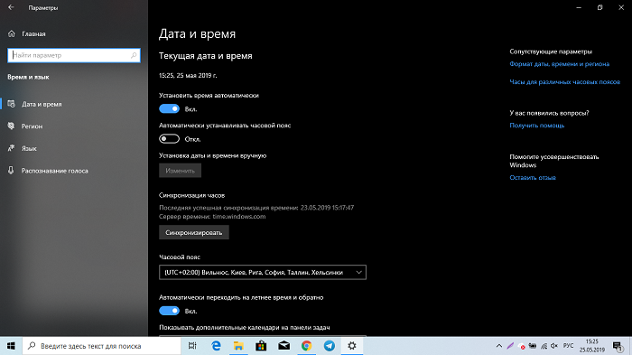Go to Главная settings home label
The height and width of the screenshot is (355, 632).
pos(33,34)
